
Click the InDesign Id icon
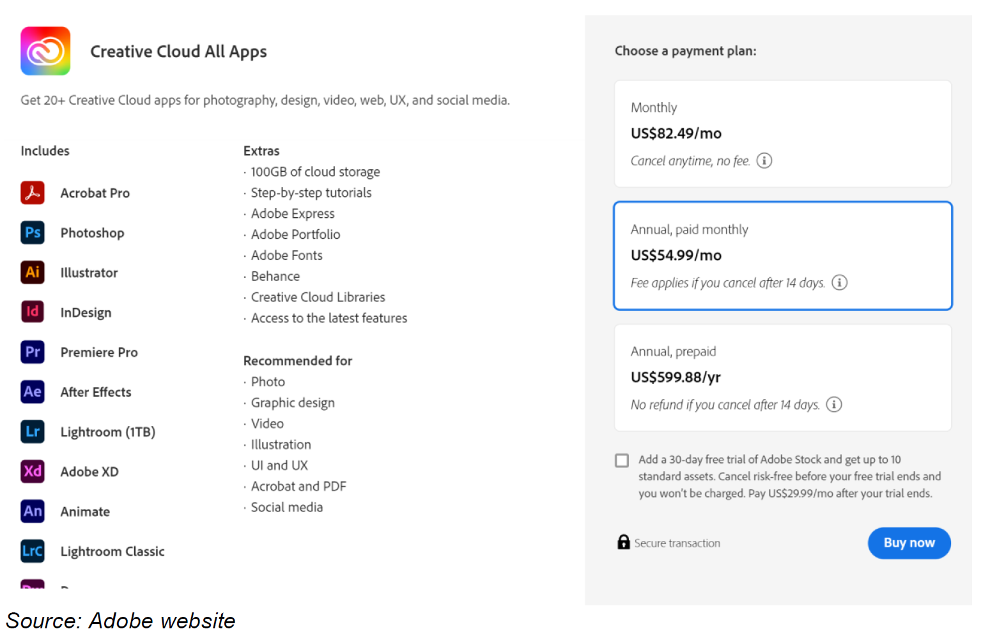[33, 312]
